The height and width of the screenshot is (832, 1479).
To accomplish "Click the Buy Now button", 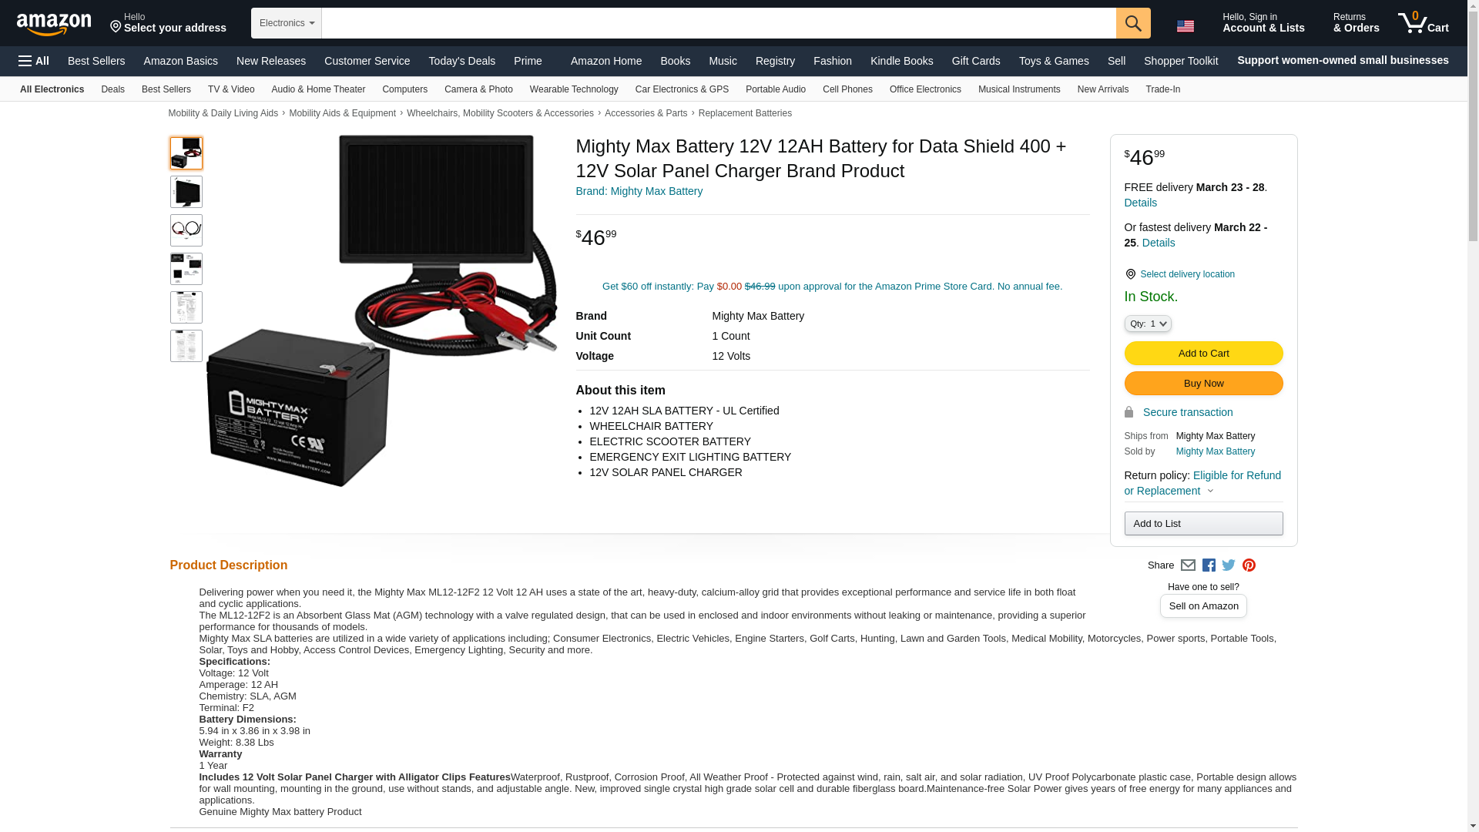I will pyautogui.click(x=1203, y=384).
